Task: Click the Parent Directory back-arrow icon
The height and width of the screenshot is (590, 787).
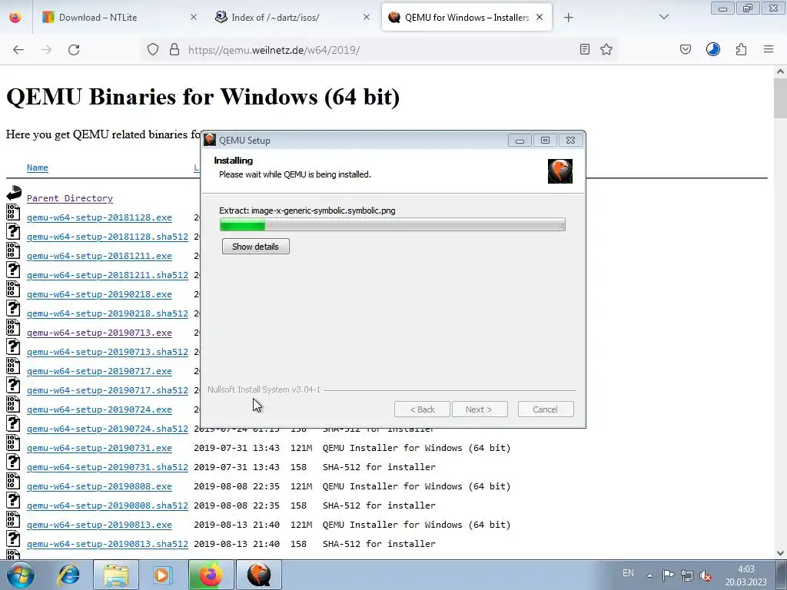Action: coord(14,193)
